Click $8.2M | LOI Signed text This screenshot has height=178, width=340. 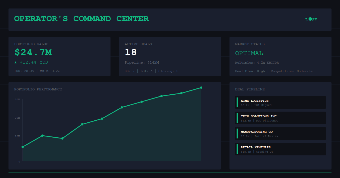[256, 105]
